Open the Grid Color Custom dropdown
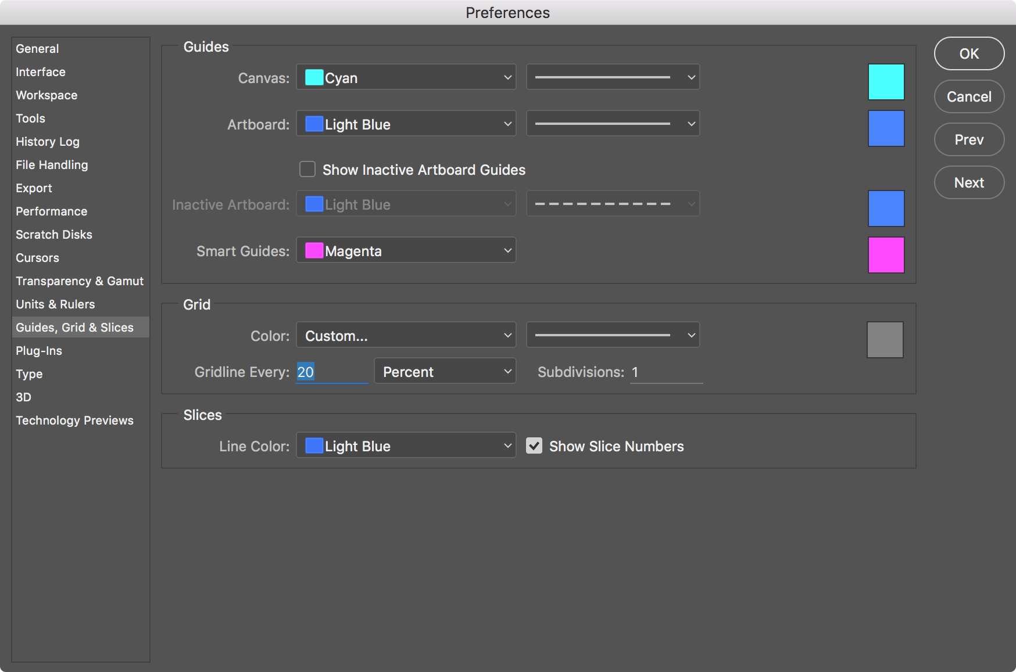1016x672 pixels. [x=406, y=335]
